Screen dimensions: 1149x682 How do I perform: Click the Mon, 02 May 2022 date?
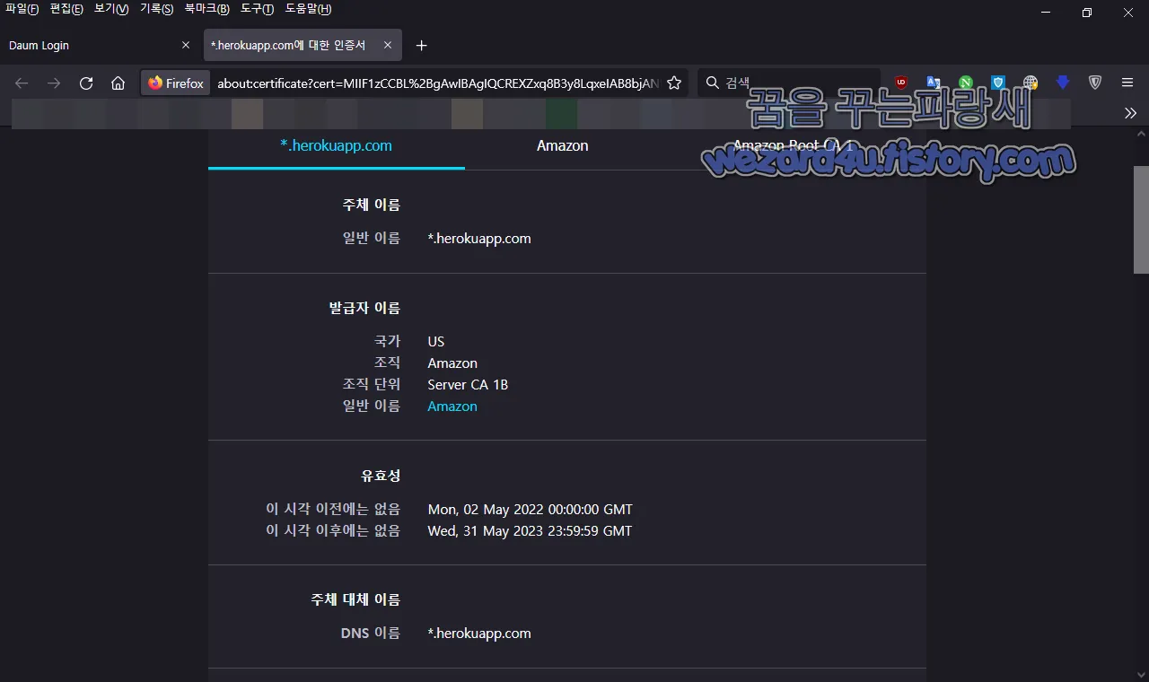[531, 510]
